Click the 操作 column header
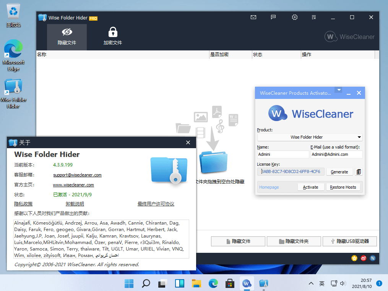The image size is (388, 291). [x=338, y=54]
